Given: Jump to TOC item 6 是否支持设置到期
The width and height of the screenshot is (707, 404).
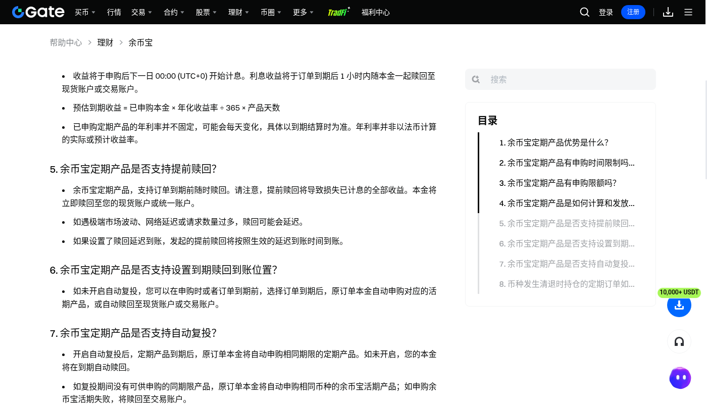Looking at the screenshot, I should pos(567,243).
